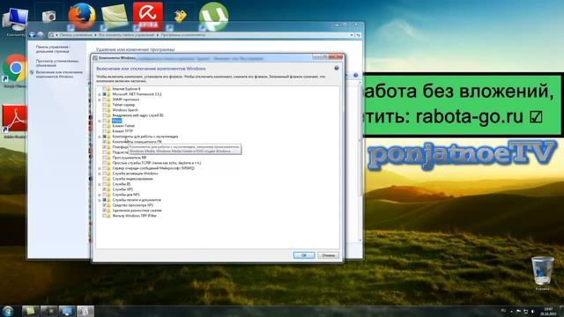Select the Прослушиватель RIP row
The width and height of the screenshot is (564, 317).
(x=130, y=158)
